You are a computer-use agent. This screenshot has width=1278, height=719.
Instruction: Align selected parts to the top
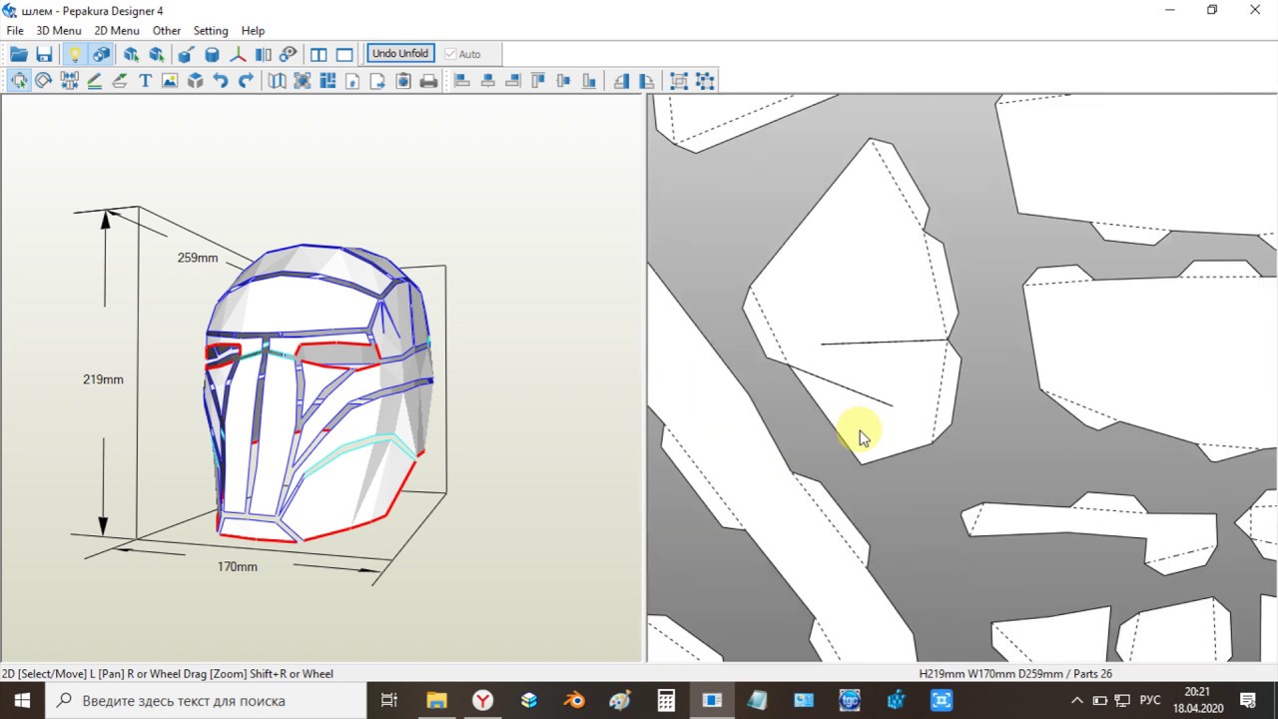click(x=538, y=81)
